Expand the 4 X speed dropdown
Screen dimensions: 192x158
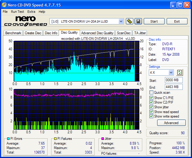click(x=171, y=72)
